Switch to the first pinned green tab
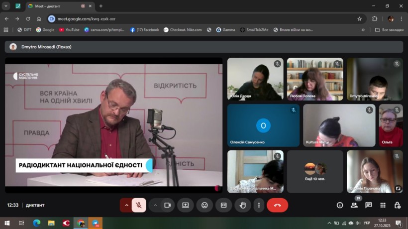 point(18,6)
